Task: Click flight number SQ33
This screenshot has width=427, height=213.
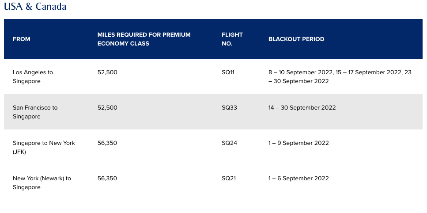Action: point(229,107)
